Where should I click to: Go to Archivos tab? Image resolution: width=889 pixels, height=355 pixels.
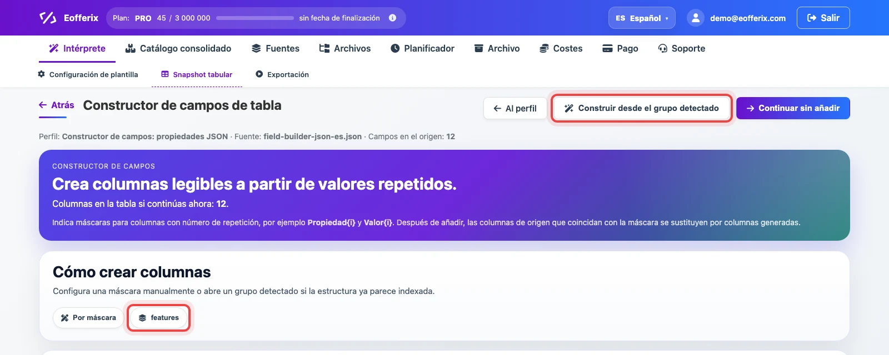[x=345, y=48]
